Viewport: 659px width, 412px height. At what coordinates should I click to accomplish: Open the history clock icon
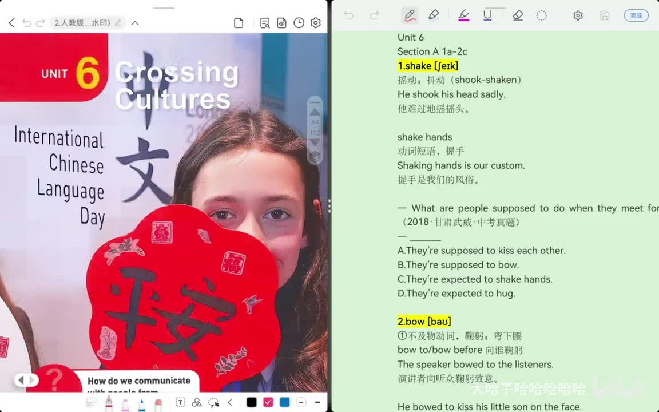(x=299, y=23)
